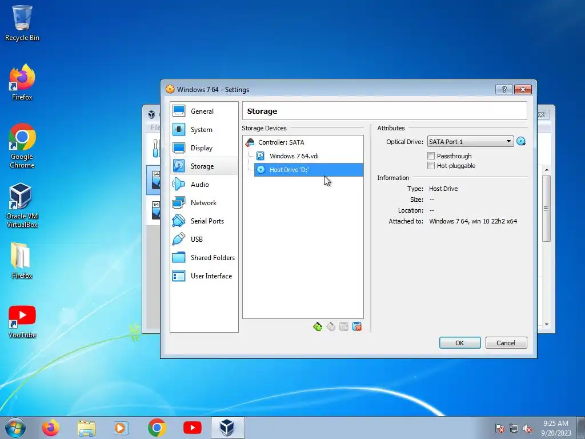585x439 pixels.
Task: Enable the Hot-pluggable checkbox
Action: tap(431, 165)
